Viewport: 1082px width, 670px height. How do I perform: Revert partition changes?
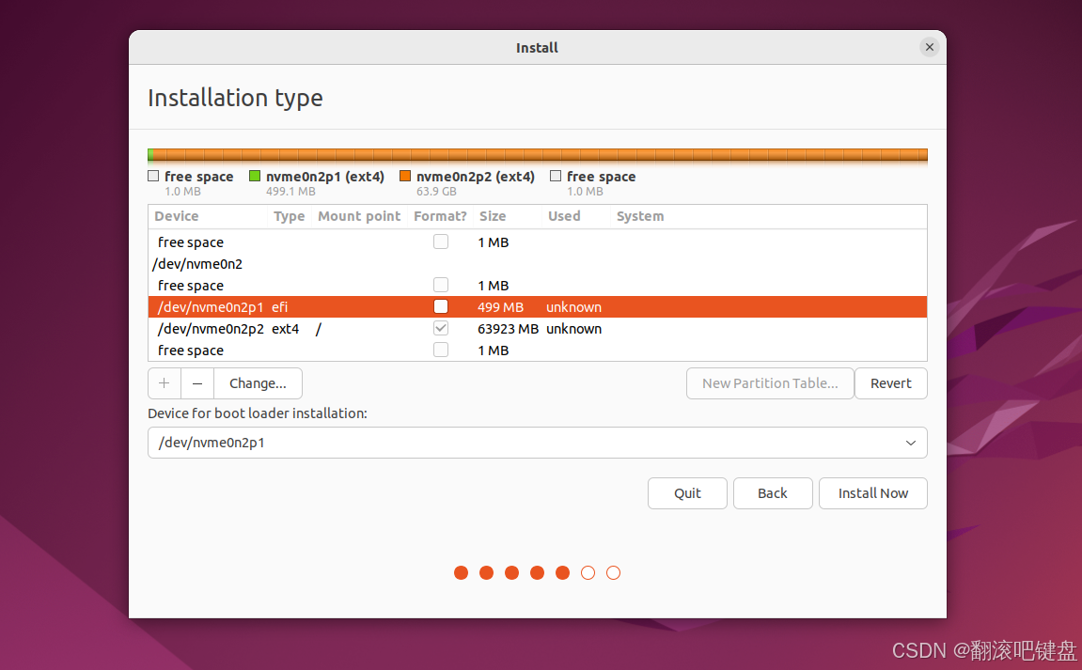click(x=891, y=383)
